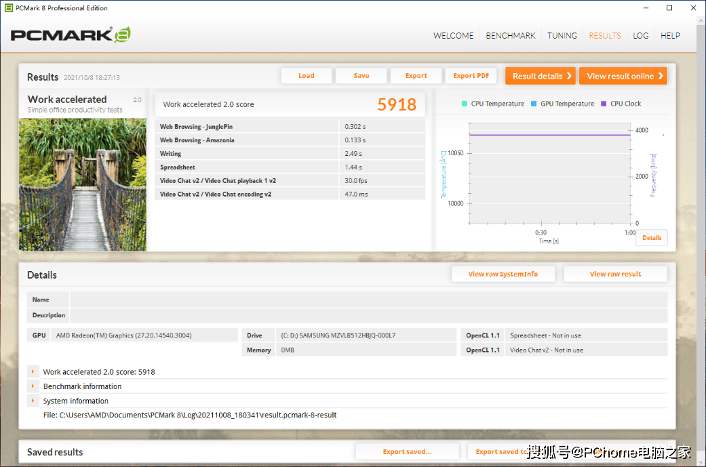Click the 0MB memory value
The height and width of the screenshot is (467, 706).
click(288, 350)
